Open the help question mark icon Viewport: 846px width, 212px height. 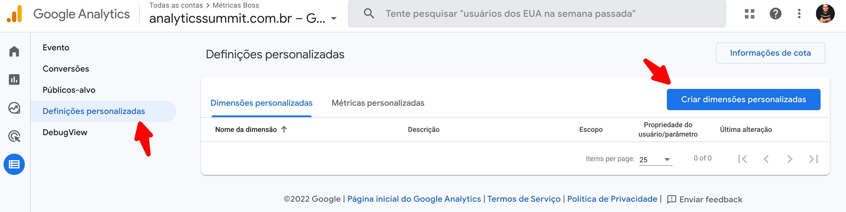pos(776,14)
